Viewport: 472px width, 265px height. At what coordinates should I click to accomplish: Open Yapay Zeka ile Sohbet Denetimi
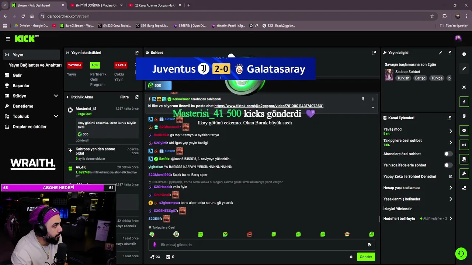pos(417,177)
